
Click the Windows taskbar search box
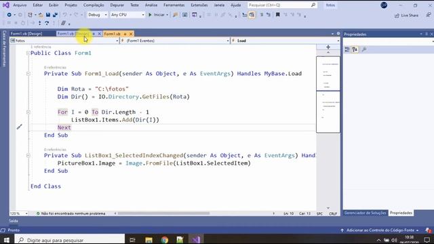click(70, 240)
